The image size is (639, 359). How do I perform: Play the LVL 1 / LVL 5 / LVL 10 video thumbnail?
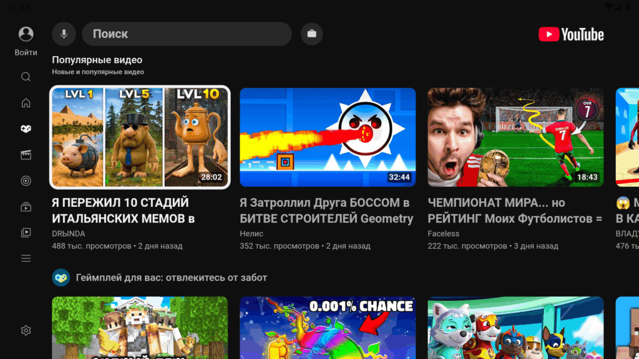(140, 137)
